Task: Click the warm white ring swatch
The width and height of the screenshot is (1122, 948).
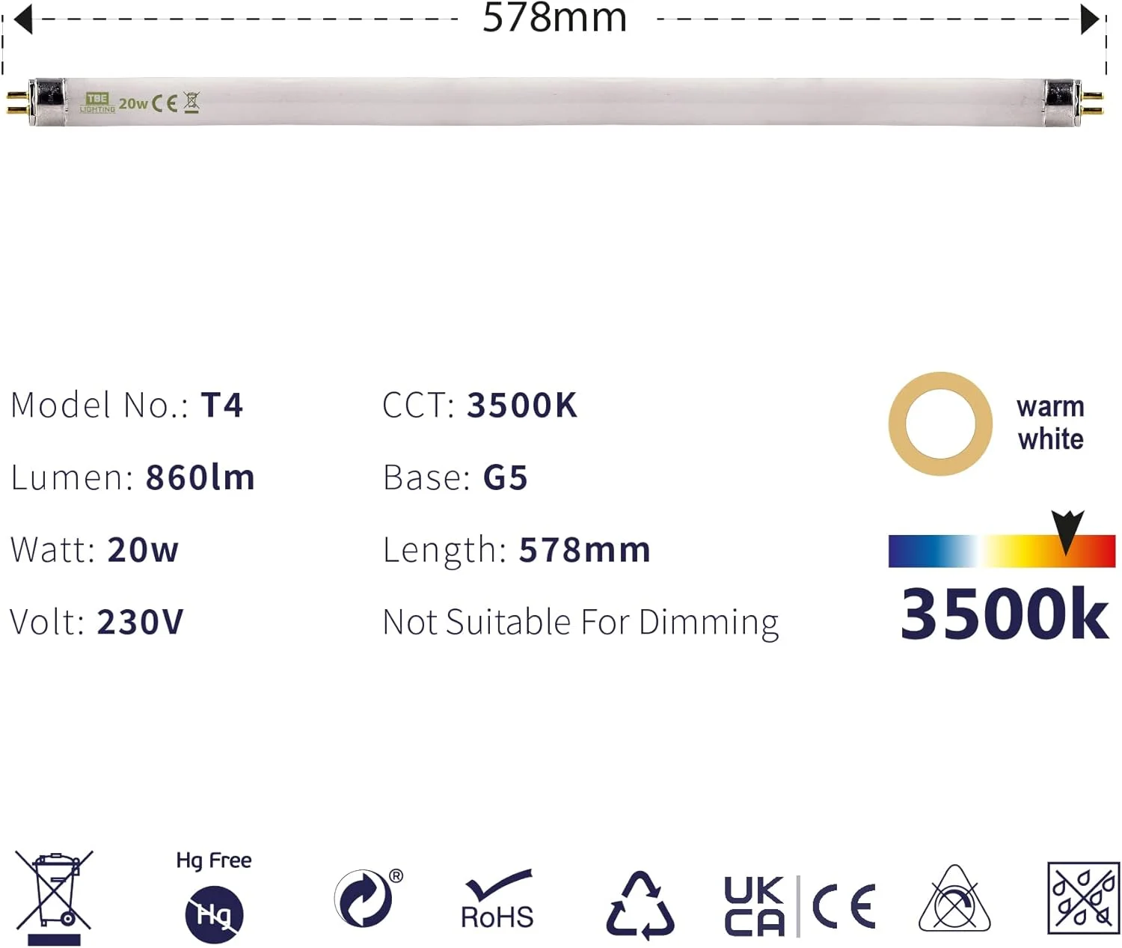Action: (x=940, y=423)
